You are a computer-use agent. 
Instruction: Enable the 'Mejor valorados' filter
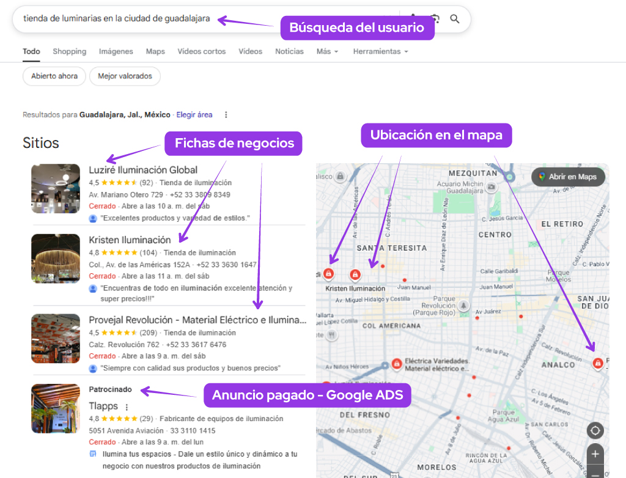[125, 76]
